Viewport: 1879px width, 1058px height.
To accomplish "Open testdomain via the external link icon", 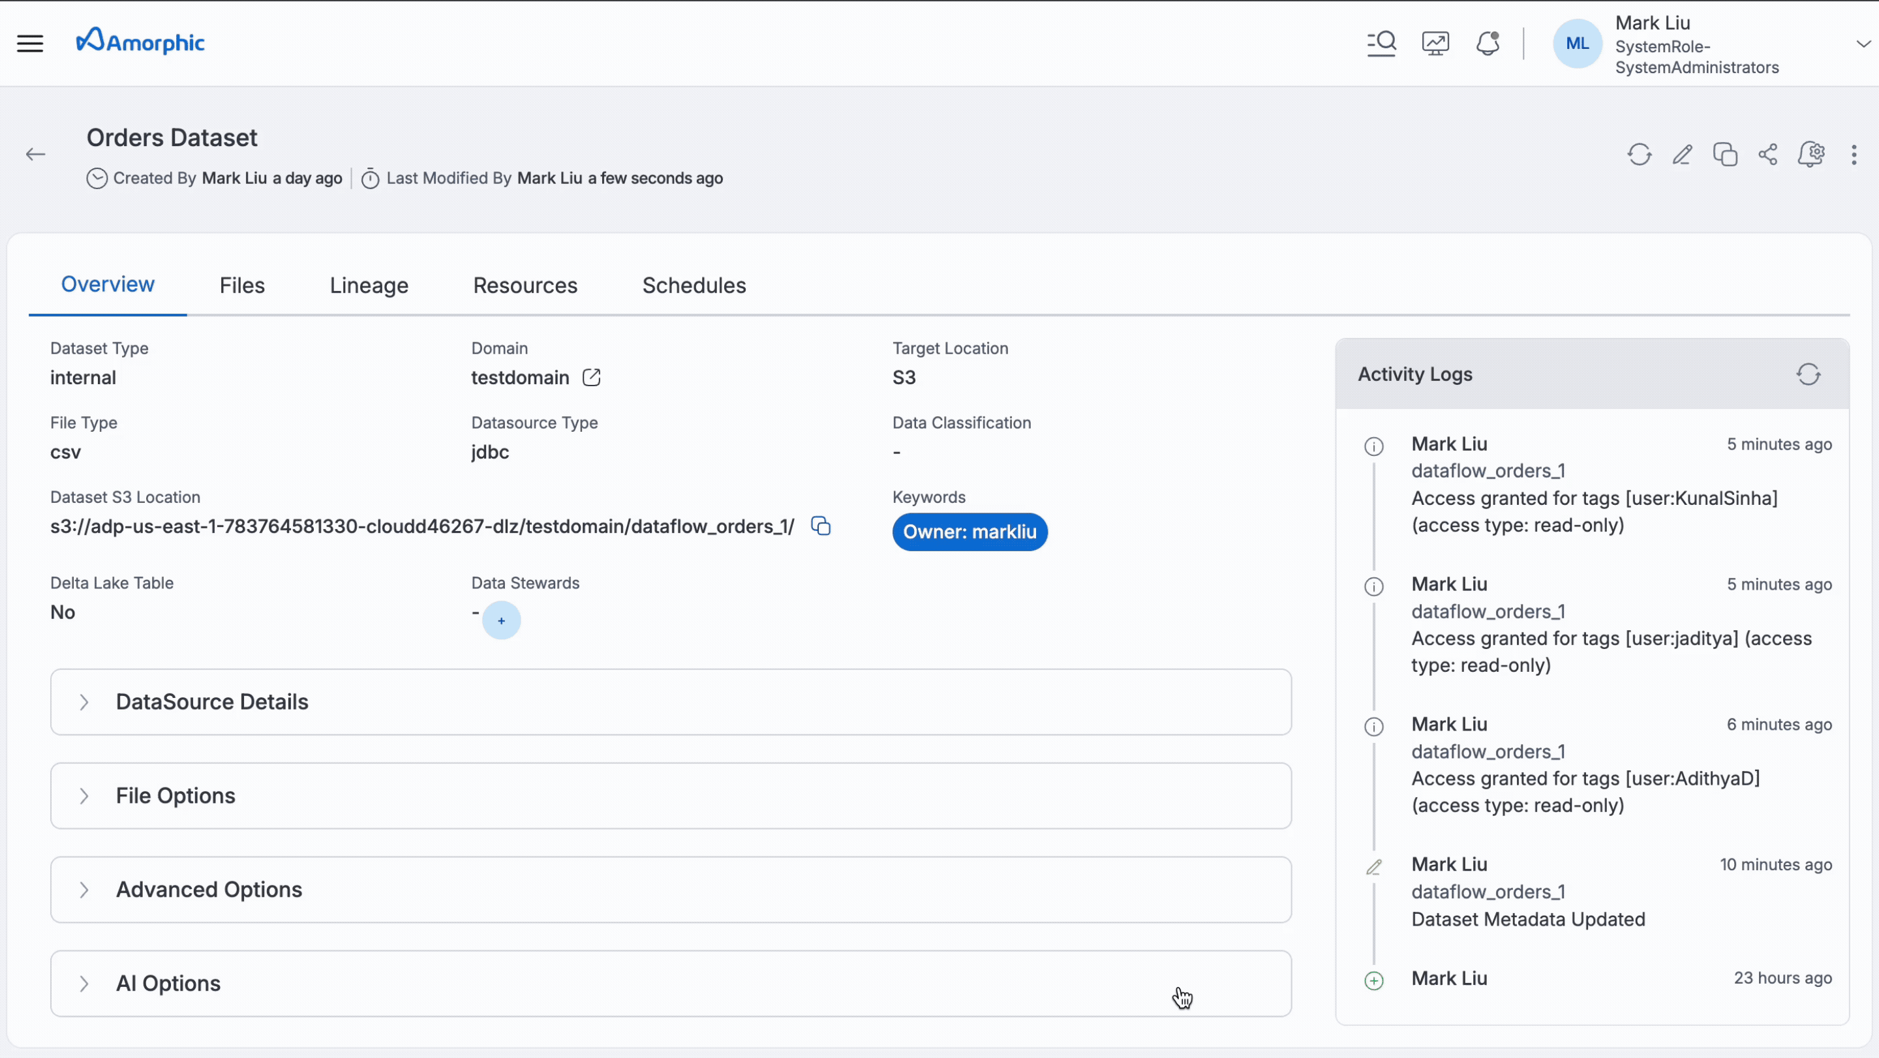I will click(592, 378).
